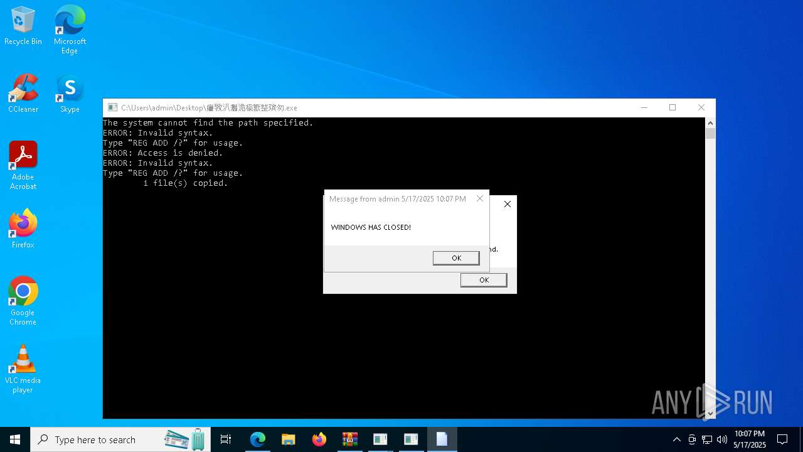This screenshot has height=452, width=803.
Task: Open Firefox desktop shortcut
Action: pyautogui.click(x=23, y=229)
